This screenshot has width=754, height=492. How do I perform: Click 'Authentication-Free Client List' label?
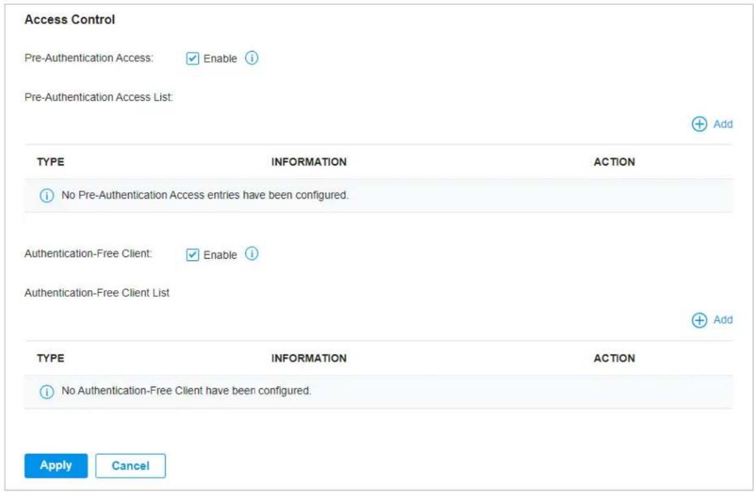click(97, 293)
